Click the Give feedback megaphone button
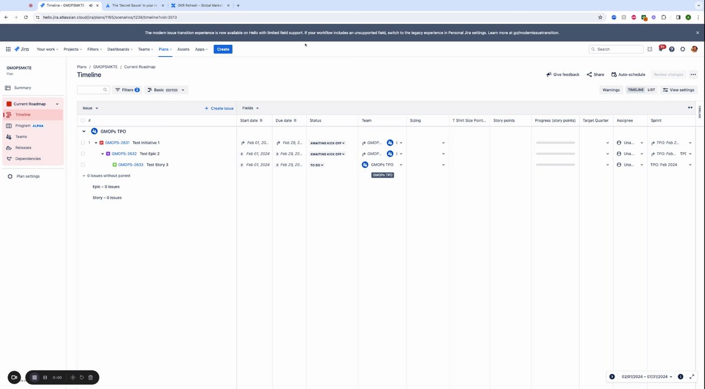 [x=563, y=75]
